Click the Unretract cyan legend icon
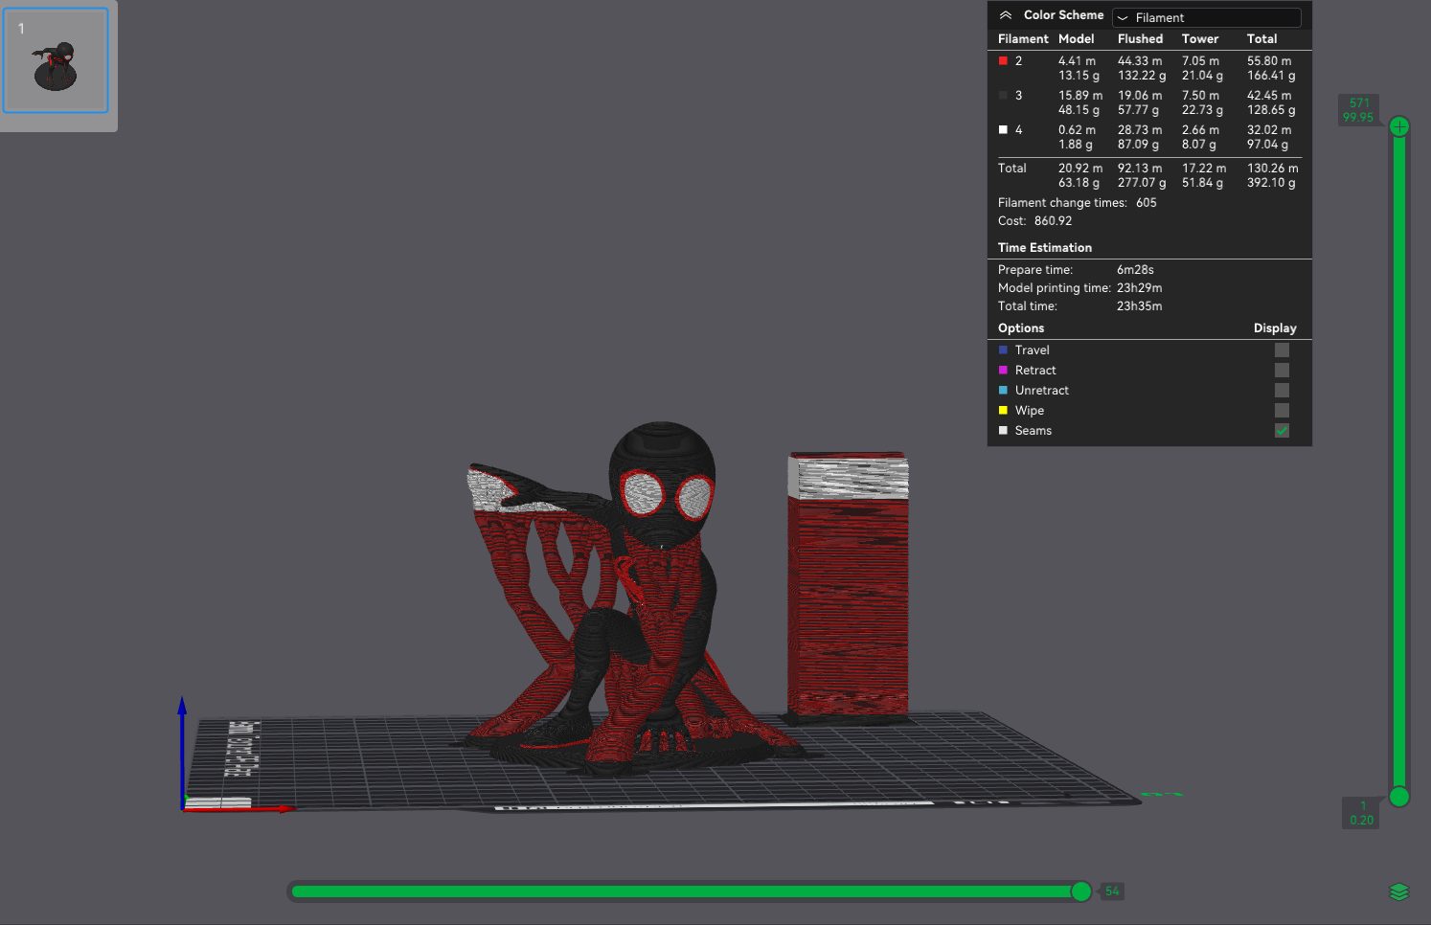Screen dimensions: 1431x925 (1003, 391)
